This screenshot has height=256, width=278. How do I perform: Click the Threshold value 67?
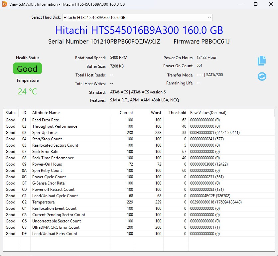pos(184,152)
